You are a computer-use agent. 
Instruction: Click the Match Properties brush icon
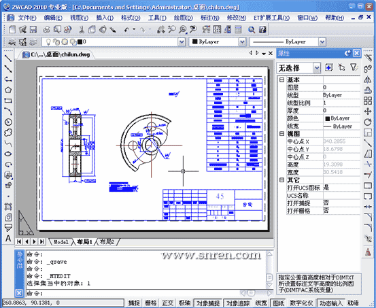pyautogui.click(x=113, y=29)
